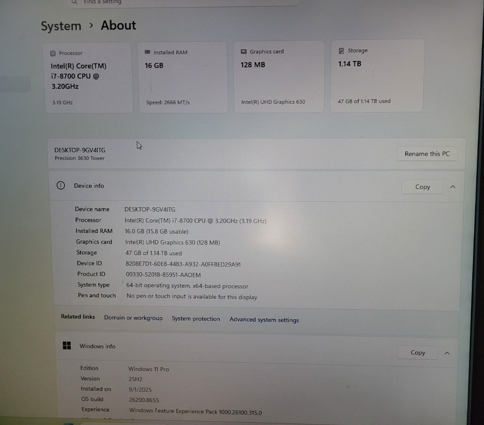Copy the Windows info details

tap(418, 352)
